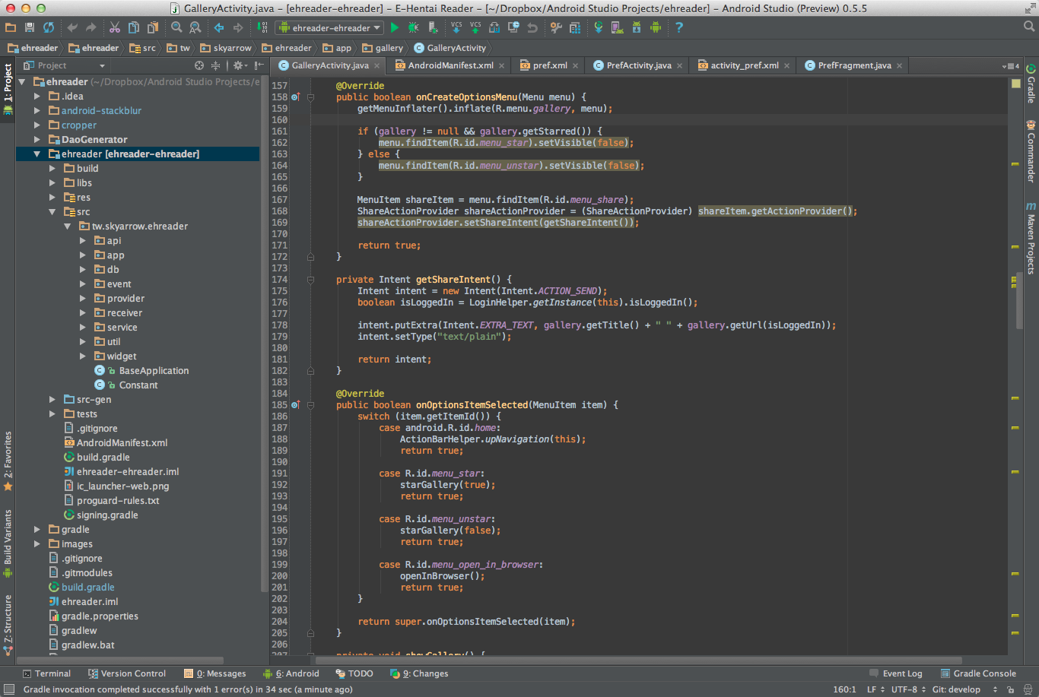Switch to the AndroidManifest.xml tab
The width and height of the screenshot is (1039, 697).
450,65
